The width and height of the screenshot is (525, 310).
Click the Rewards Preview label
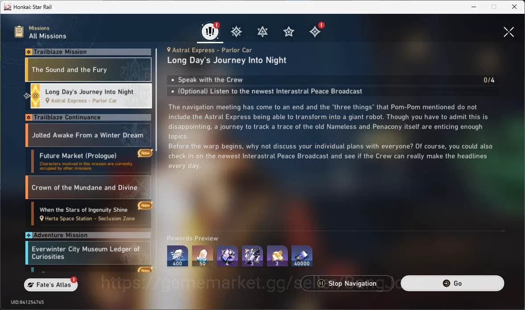point(193,238)
